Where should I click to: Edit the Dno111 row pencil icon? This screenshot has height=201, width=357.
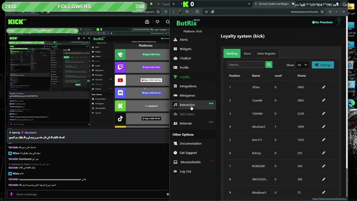(x=324, y=140)
